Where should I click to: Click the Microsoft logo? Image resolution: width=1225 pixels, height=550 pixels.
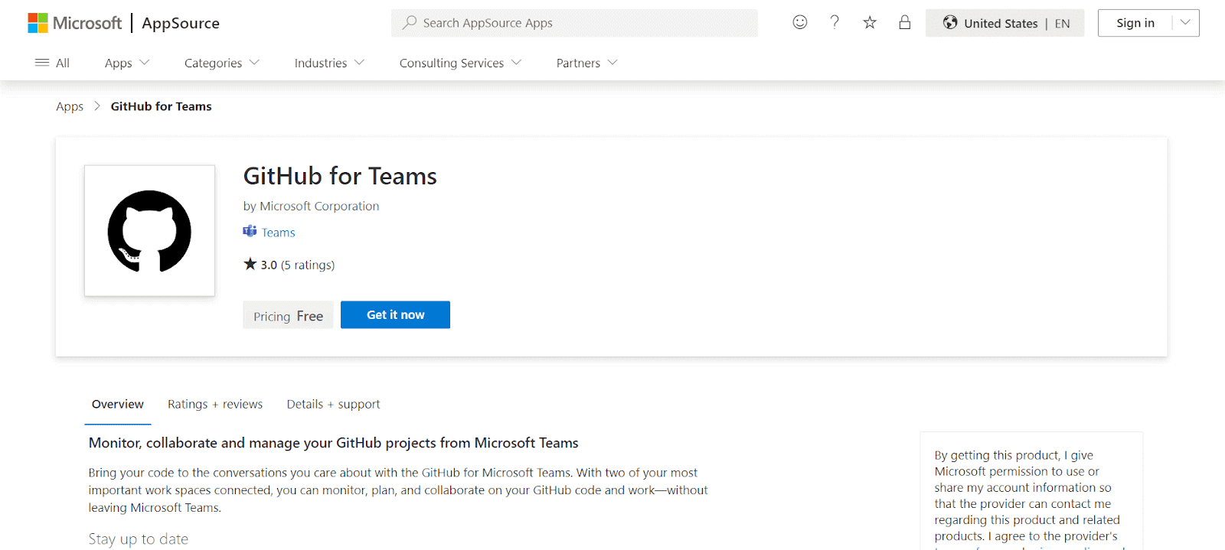coord(74,23)
